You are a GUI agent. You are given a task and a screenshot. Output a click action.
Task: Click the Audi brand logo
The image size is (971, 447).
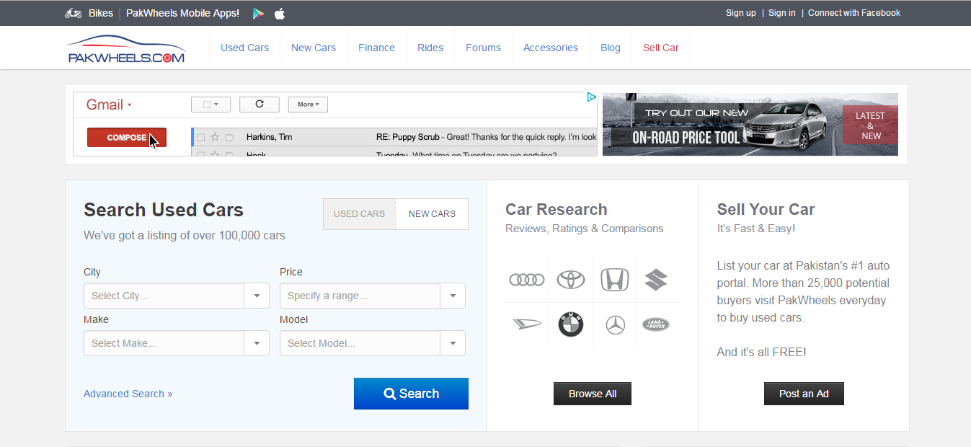pyautogui.click(x=526, y=280)
